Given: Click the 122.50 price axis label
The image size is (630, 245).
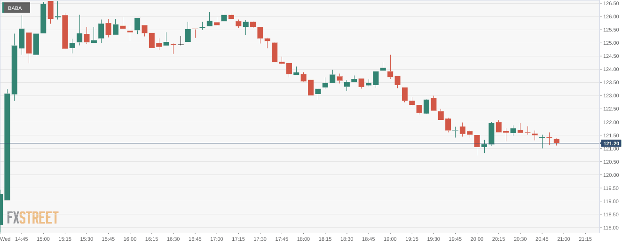Looking at the screenshot, I should [611, 109].
